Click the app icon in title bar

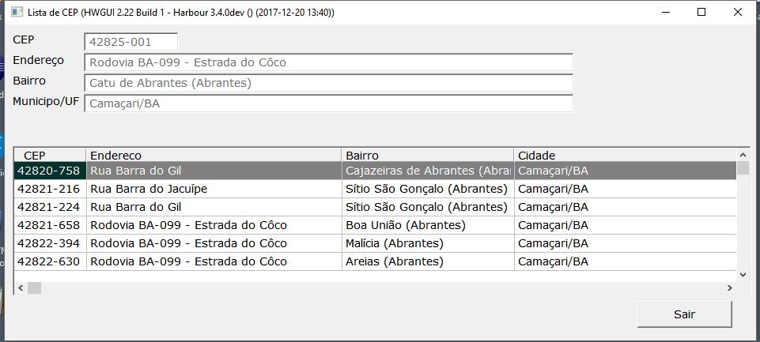(x=15, y=13)
